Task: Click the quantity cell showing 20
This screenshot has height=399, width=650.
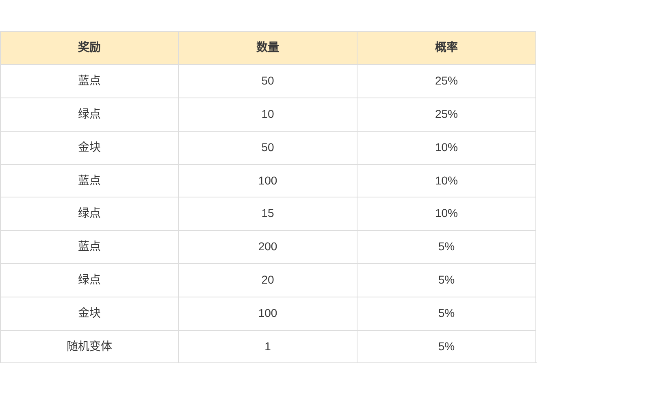Action: pos(267,280)
